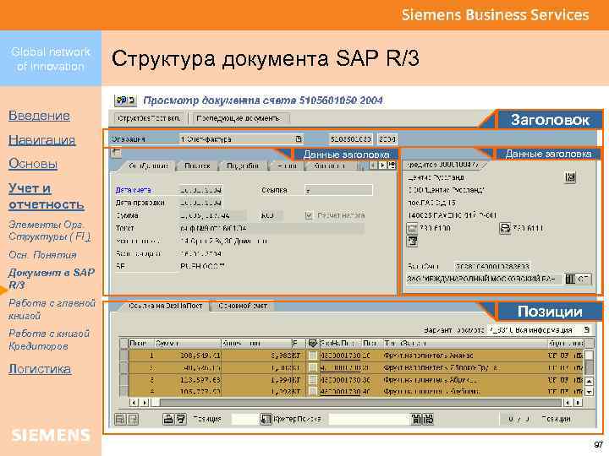Open the first header data tab
This screenshot has width=609, height=456.
148,166
